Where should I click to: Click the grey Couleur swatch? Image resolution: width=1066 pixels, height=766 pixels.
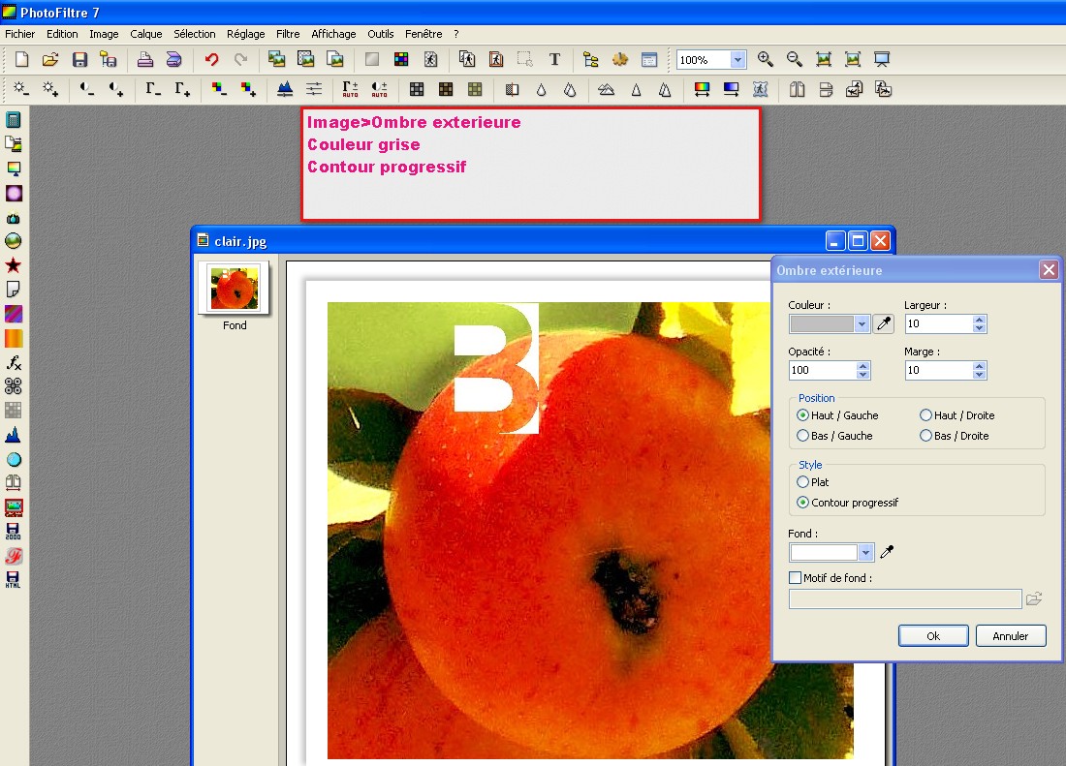(822, 323)
